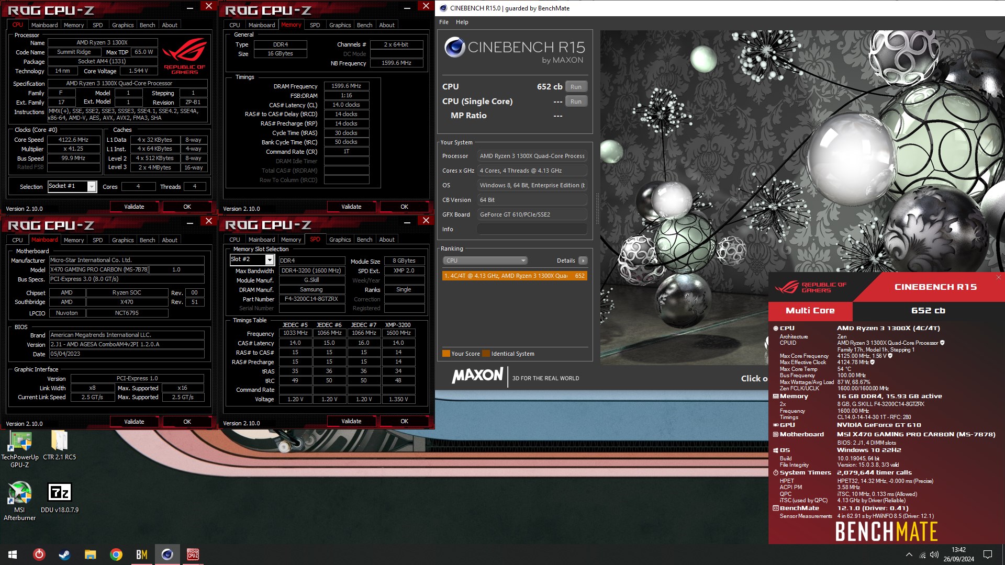The image size is (1005, 565).
Task: Open the notification center icon
Action: [x=988, y=555]
